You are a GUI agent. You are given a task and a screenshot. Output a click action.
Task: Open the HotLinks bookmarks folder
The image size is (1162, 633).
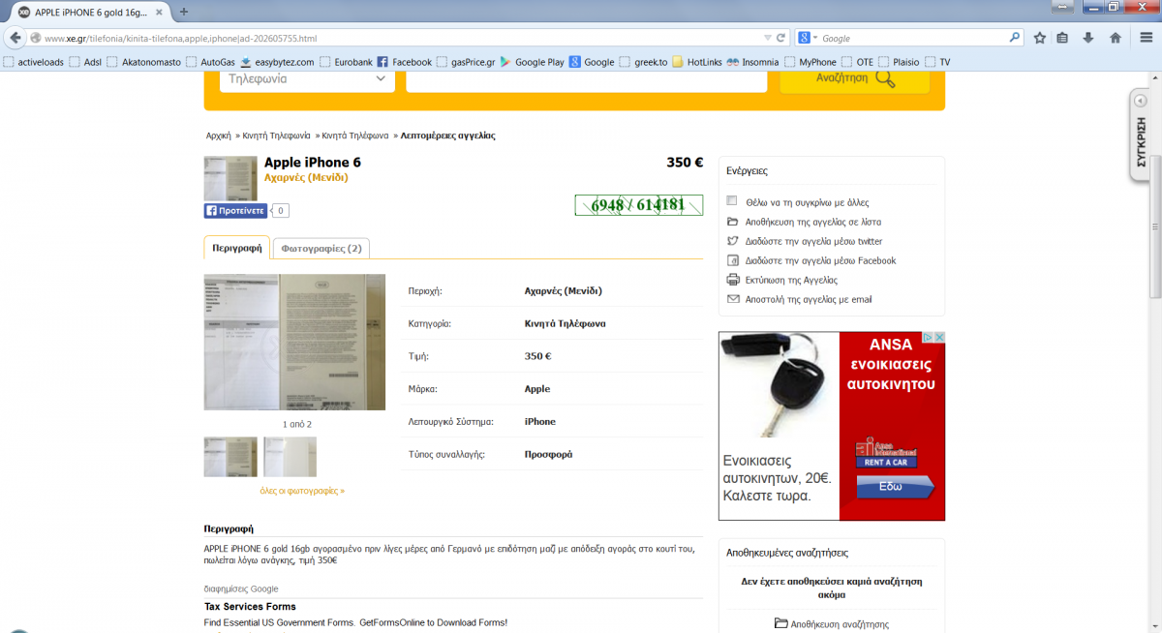click(x=697, y=62)
